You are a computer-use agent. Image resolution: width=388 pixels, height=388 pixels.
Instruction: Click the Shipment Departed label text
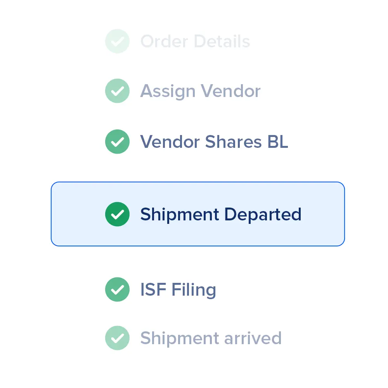click(221, 214)
